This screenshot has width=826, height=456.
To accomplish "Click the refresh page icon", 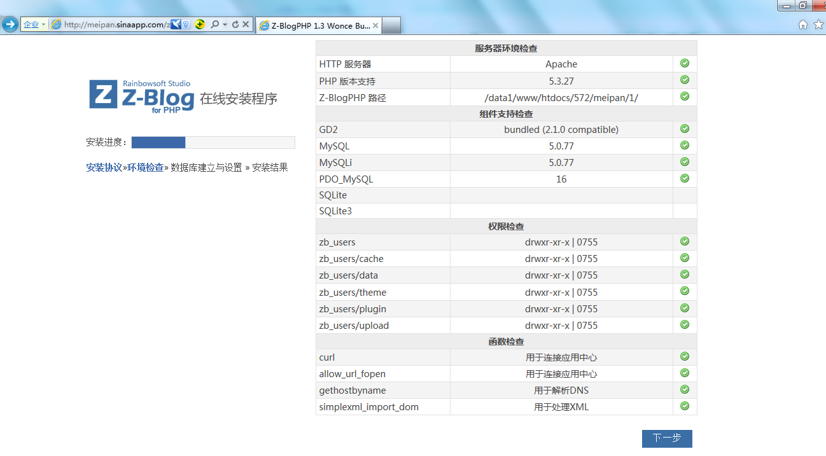I will point(235,25).
